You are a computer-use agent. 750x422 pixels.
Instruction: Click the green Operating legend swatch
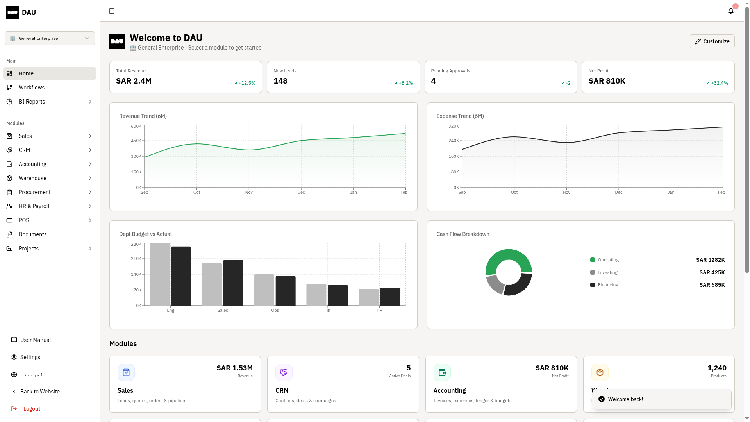tap(593, 260)
